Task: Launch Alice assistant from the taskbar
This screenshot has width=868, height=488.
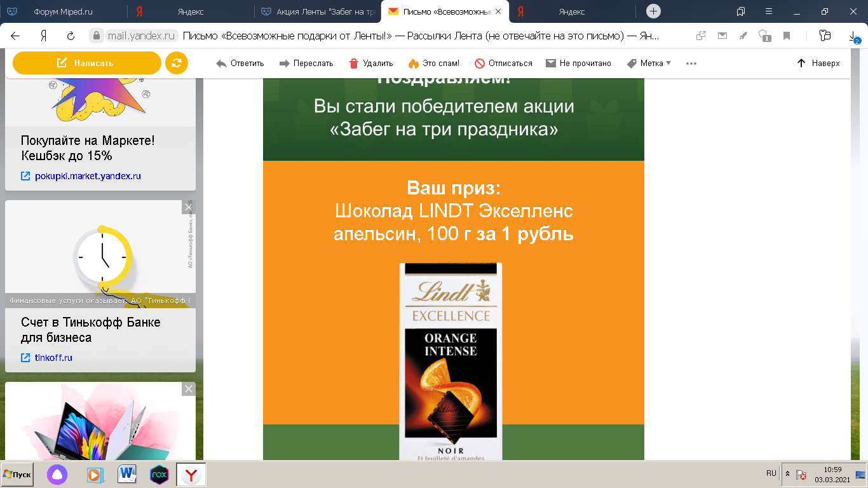Action: tap(57, 475)
